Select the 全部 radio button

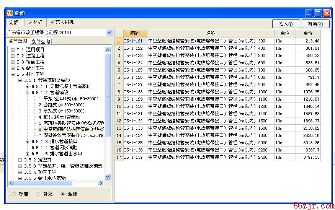63,194
